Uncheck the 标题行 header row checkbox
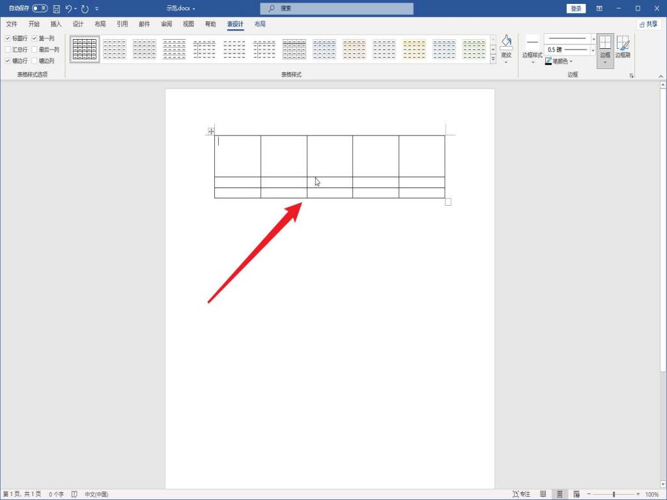 8,38
